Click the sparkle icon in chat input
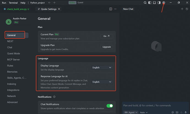The height and width of the screenshot is (114, 190). pos(181,112)
